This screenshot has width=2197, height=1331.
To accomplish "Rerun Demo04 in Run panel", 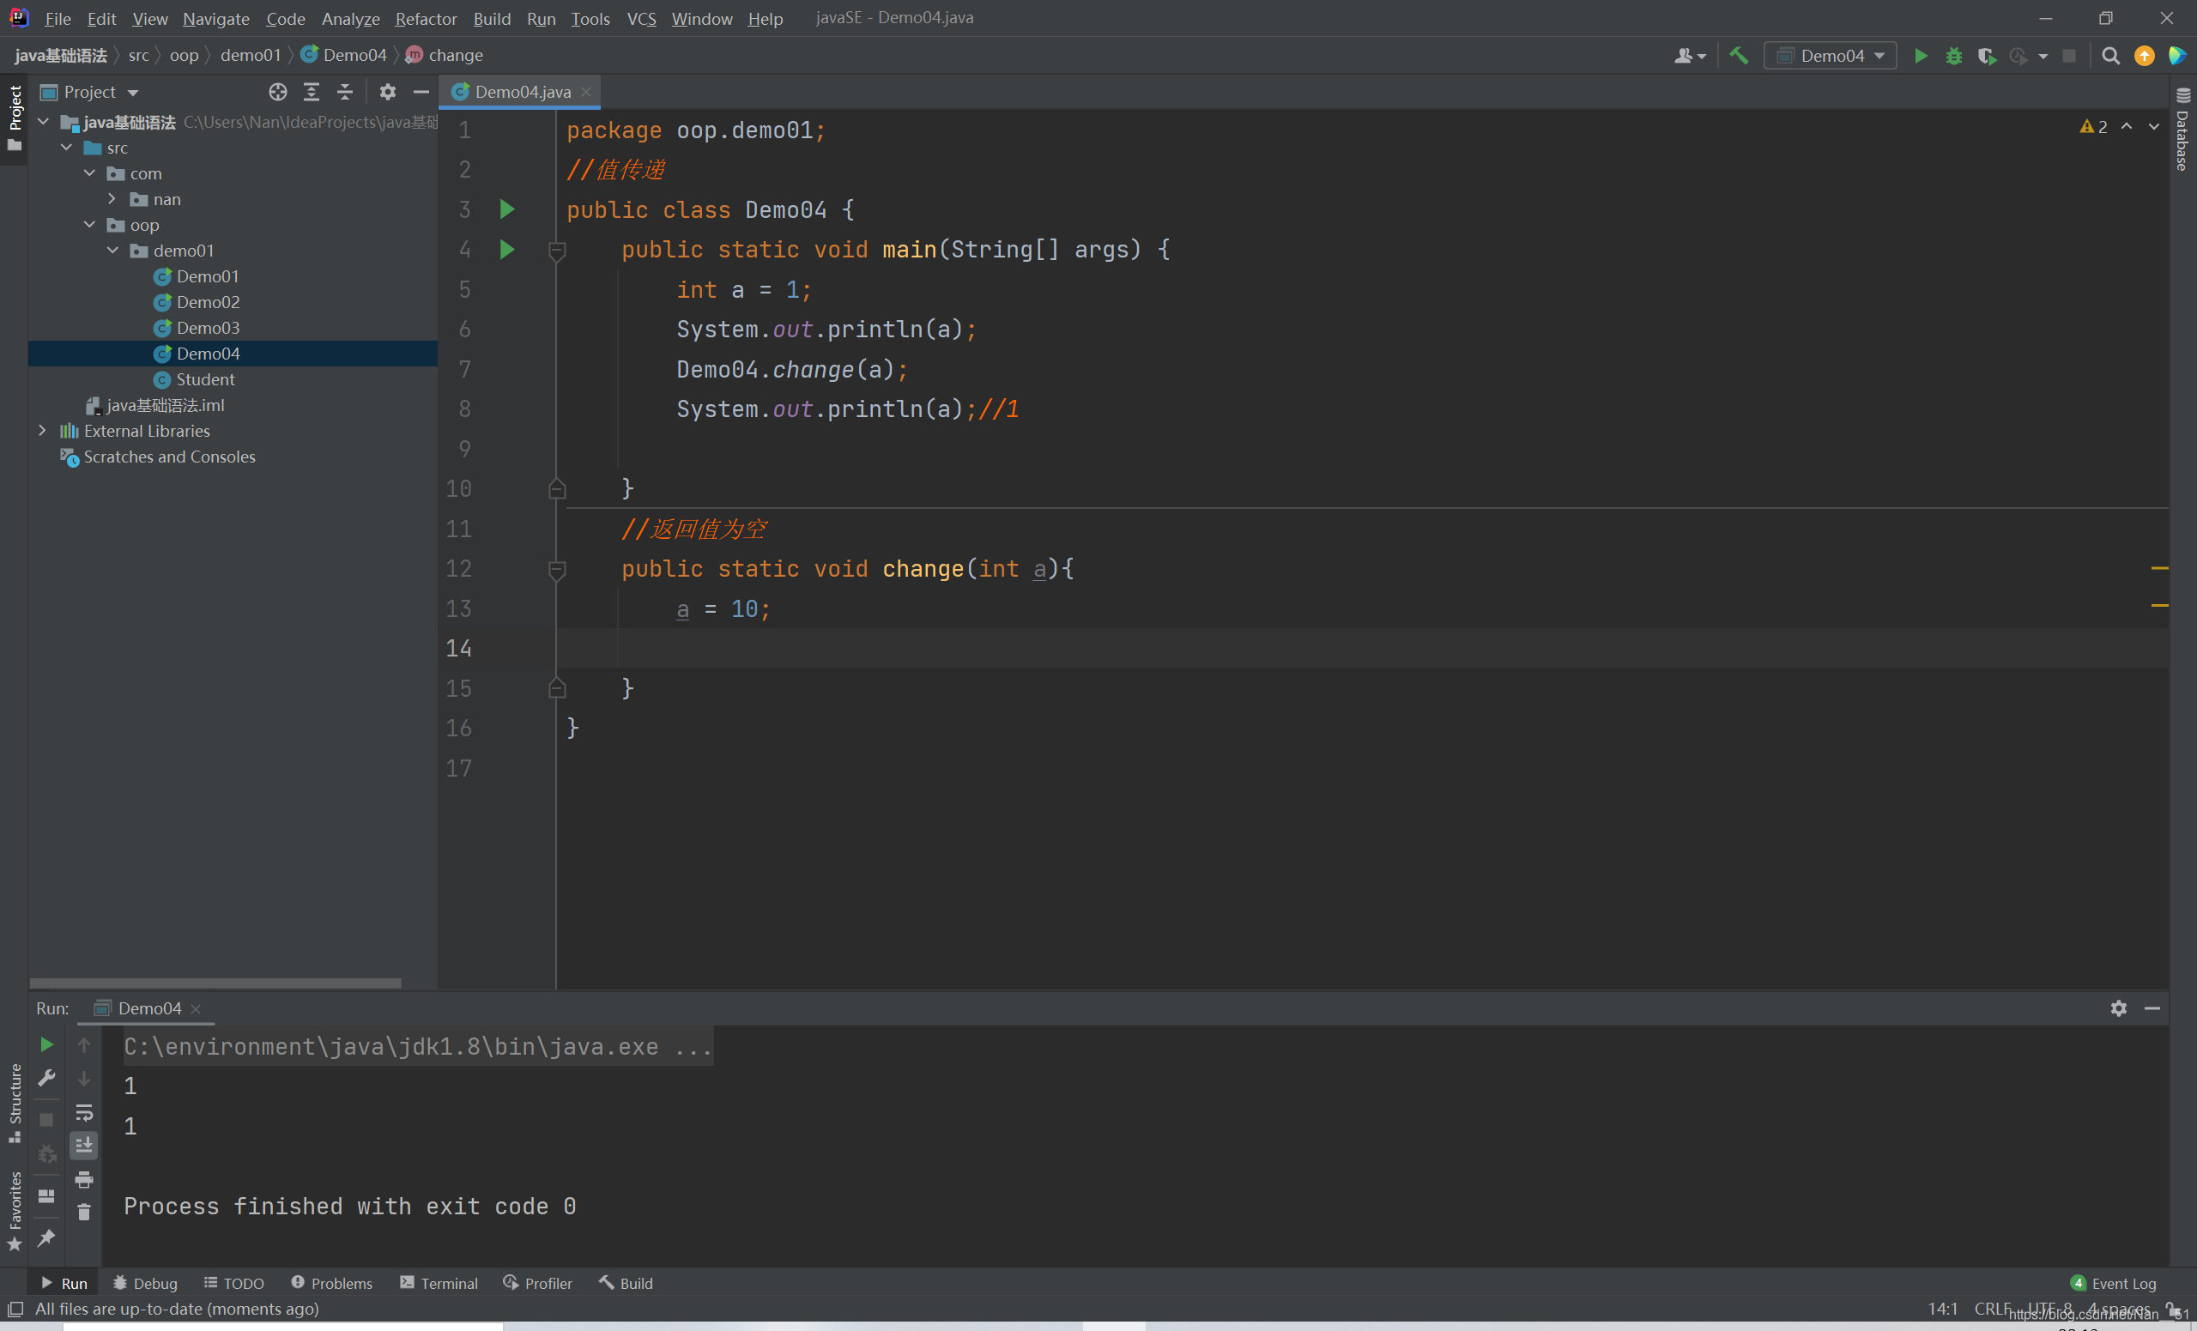I will [x=46, y=1044].
